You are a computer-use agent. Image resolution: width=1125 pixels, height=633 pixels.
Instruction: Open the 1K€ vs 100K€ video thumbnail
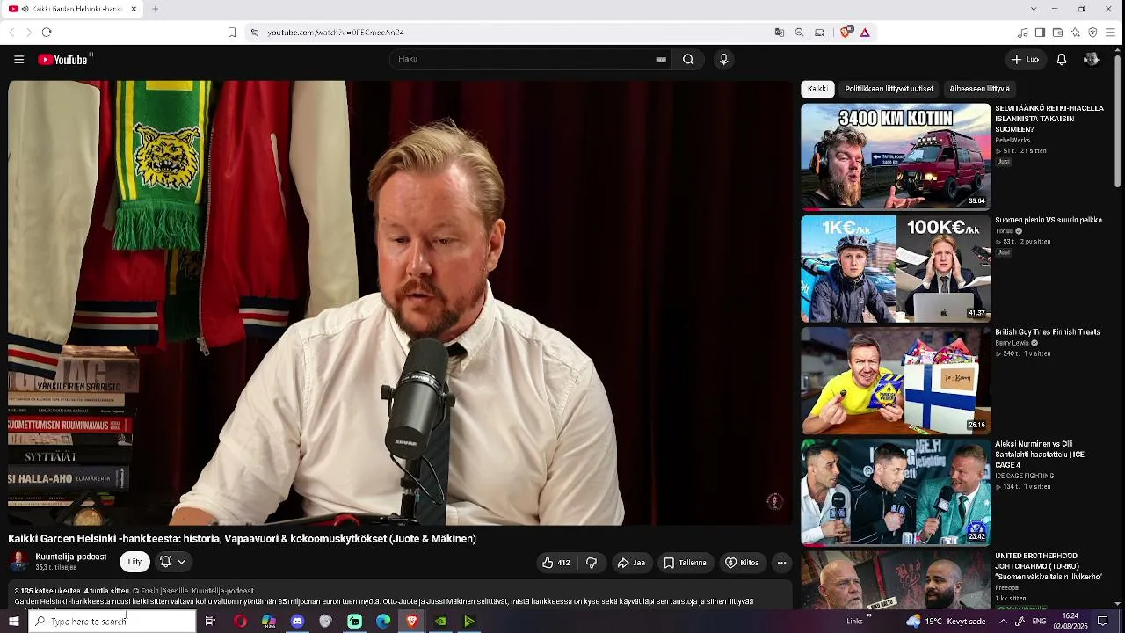[x=896, y=269]
